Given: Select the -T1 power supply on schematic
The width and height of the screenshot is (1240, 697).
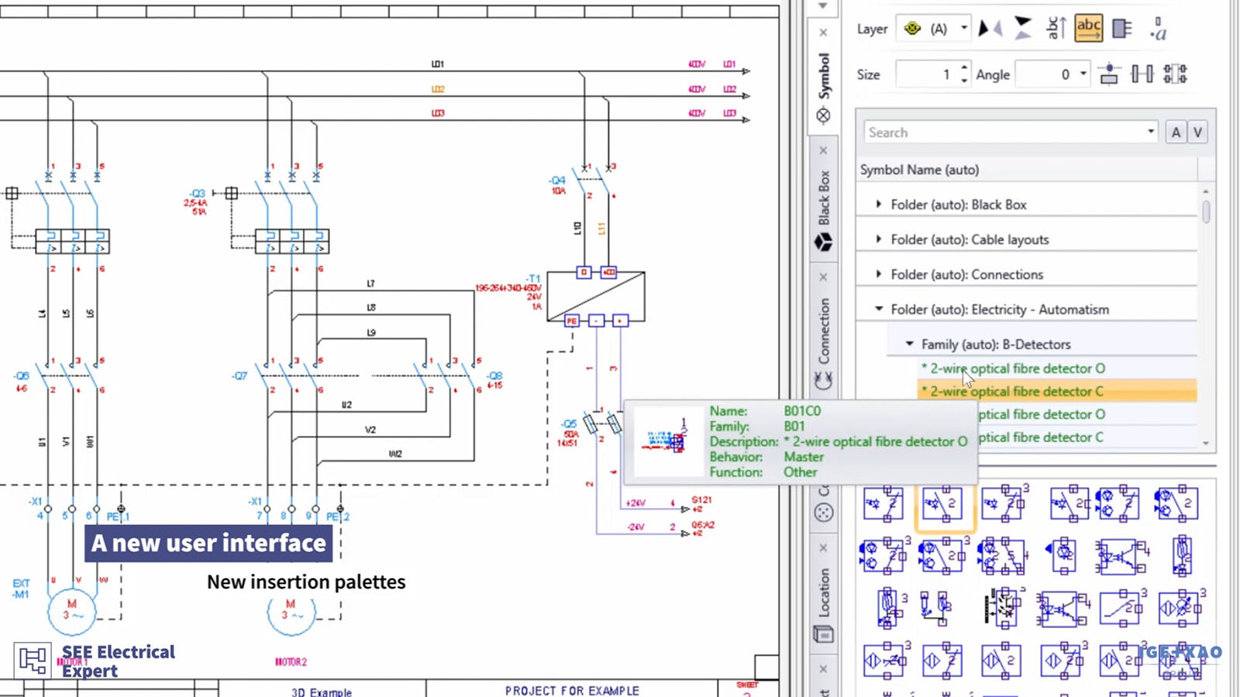Looking at the screenshot, I should (596, 297).
